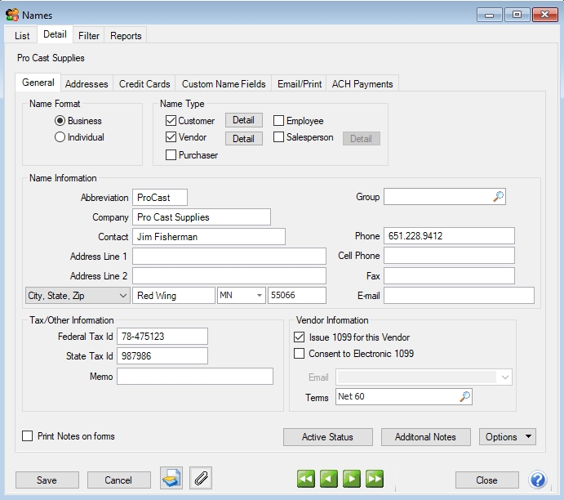Enable the Purchaser checkbox
This screenshot has height=500, width=564.
click(x=171, y=155)
